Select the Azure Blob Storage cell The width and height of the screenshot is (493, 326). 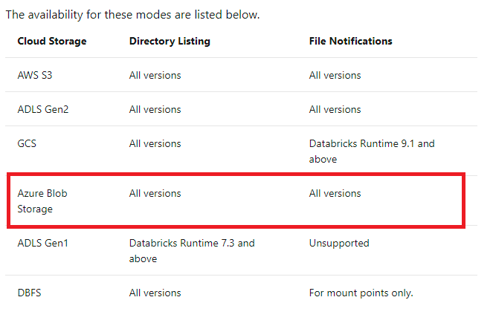(x=44, y=201)
